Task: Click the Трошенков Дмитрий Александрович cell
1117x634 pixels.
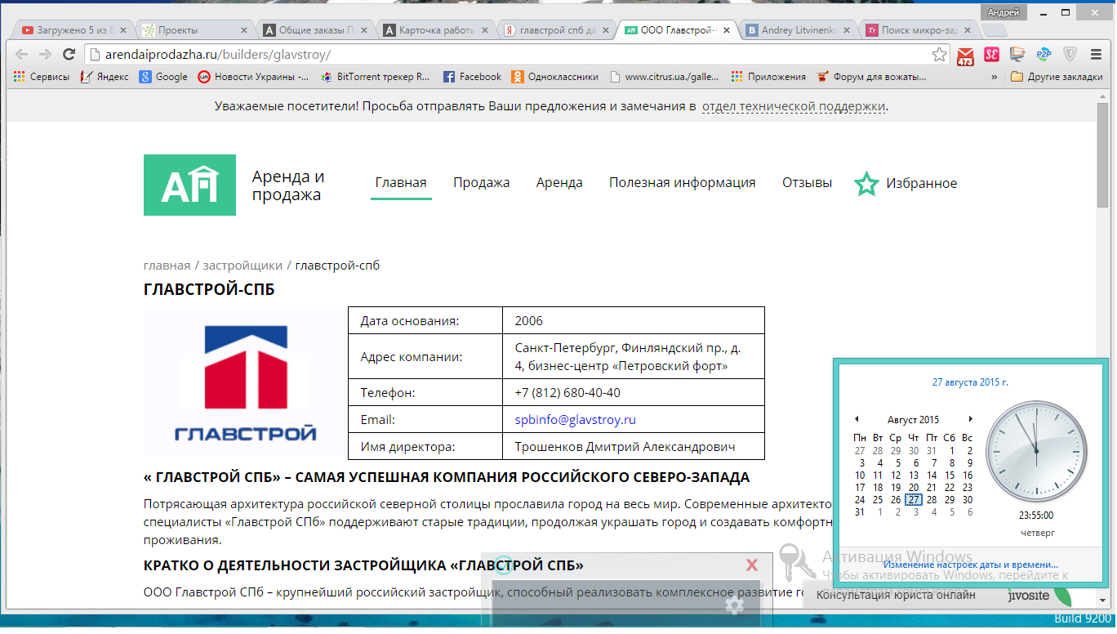Action: point(633,447)
